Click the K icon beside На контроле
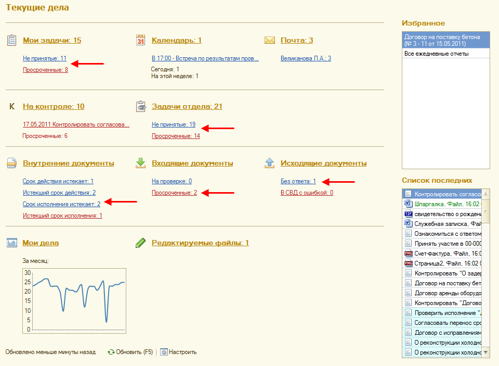This screenshot has width=499, height=366. [11, 106]
